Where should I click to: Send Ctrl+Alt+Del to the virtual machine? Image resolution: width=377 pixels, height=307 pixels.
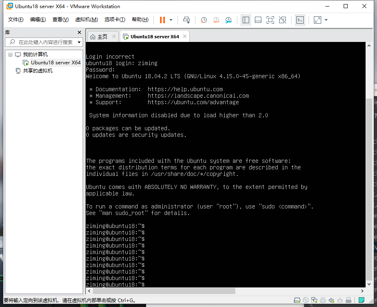click(x=186, y=20)
